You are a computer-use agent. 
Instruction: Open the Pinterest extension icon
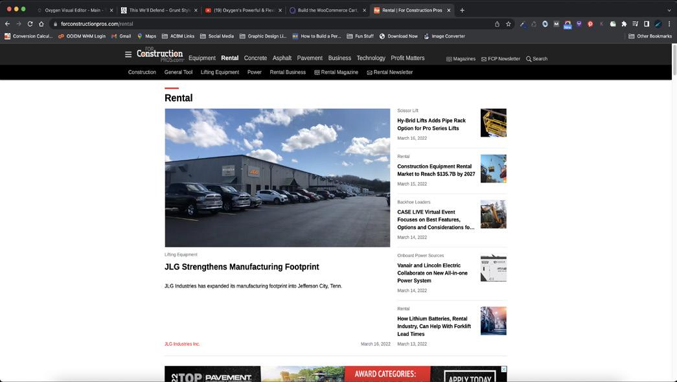(x=590, y=24)
